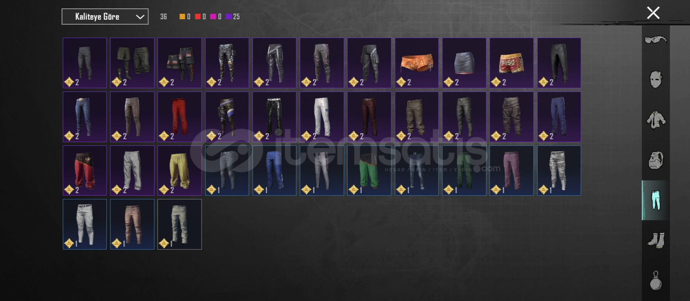Image resolution: width=690 pixels, height=301 pixels.
Task: Open the grenade category icon
Action: (656, 281)
